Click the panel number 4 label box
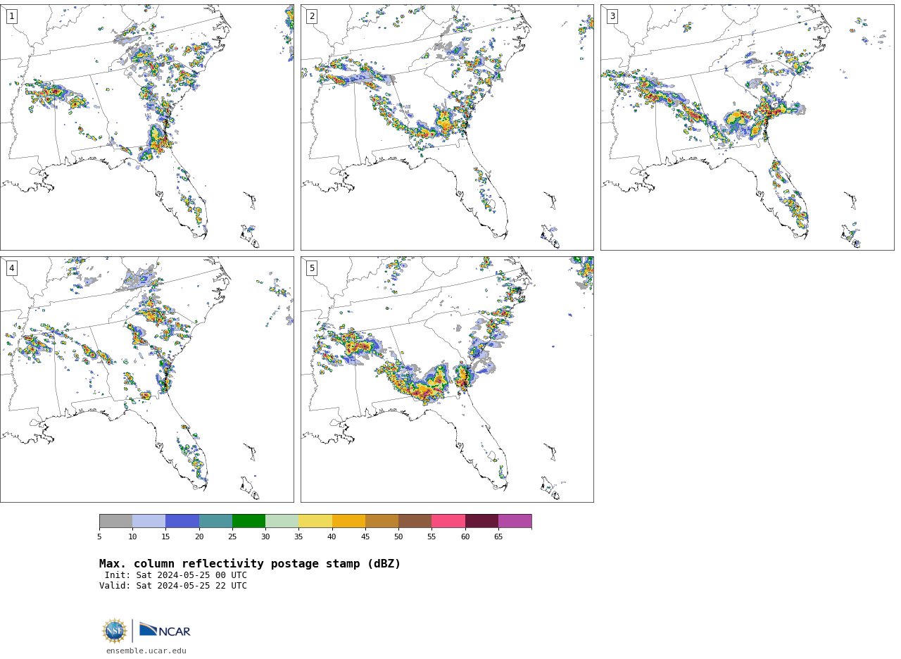Screen dimensions: 901x659 11,268
